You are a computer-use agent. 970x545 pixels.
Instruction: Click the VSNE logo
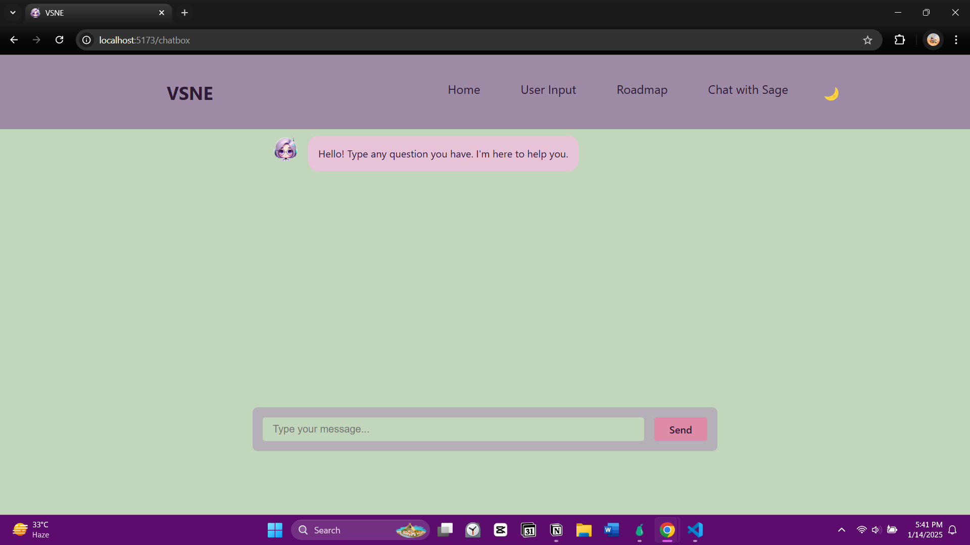190,93
